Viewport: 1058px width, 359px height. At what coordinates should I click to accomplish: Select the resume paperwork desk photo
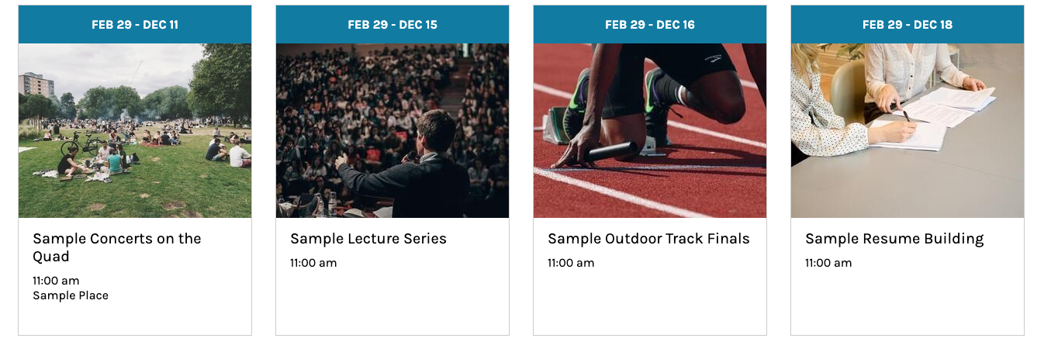pyautogui.click(x=908, y=130)
